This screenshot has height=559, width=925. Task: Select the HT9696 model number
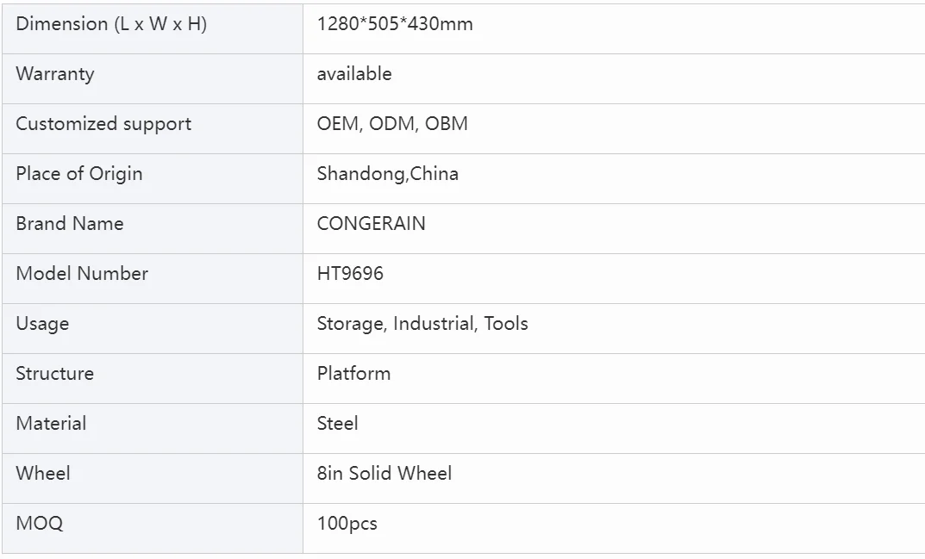click(350, 274)
